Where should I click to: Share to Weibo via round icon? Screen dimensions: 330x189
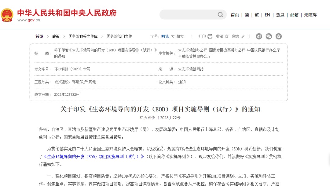point(259,36)
